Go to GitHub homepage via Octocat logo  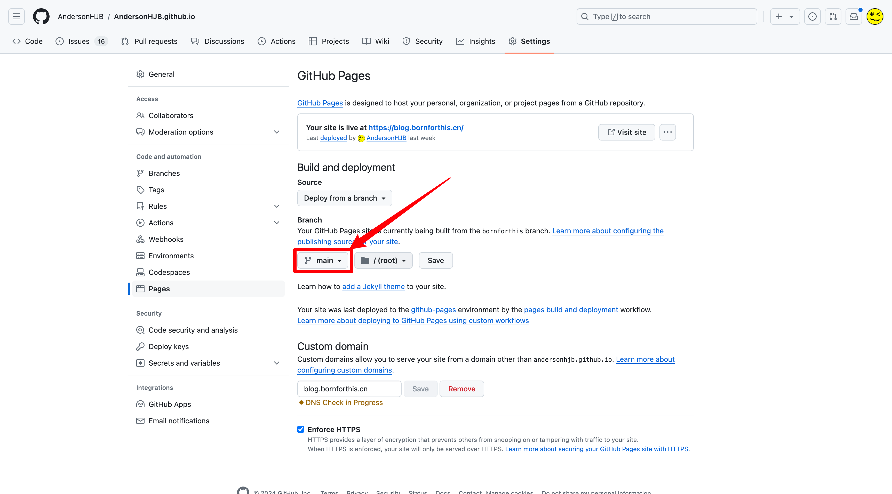click(41, 16)
